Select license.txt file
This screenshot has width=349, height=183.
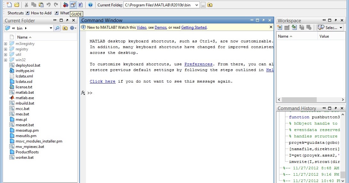tap(24, 87)
